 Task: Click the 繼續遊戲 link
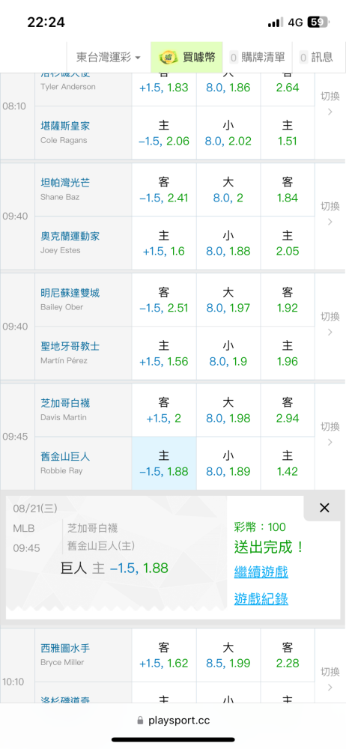261,571
